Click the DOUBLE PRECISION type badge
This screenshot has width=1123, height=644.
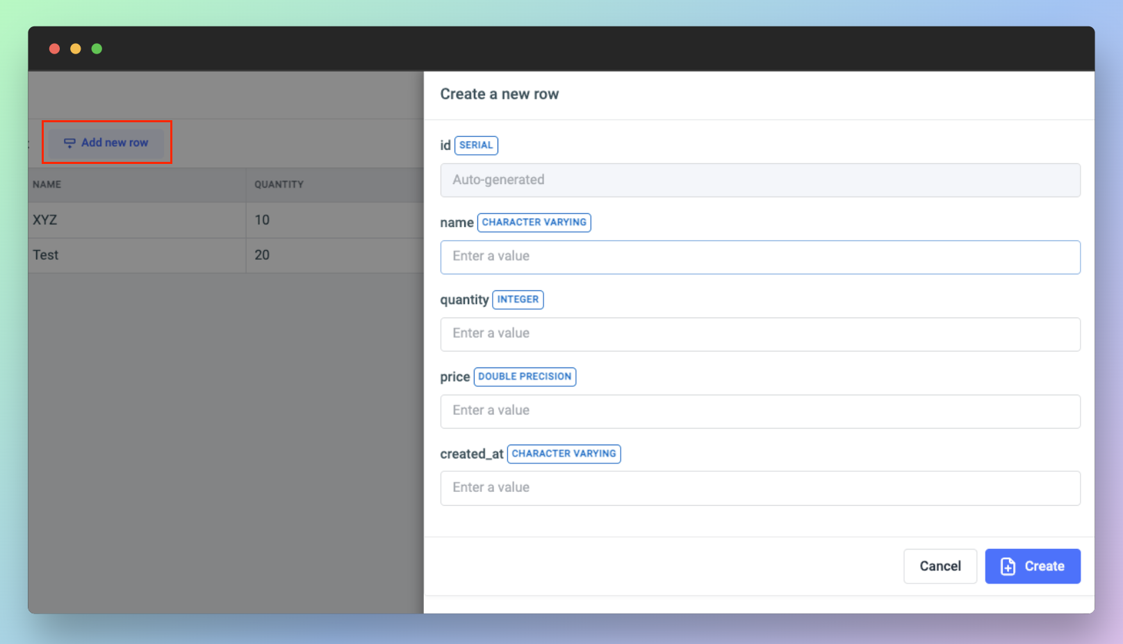(525, 377)
